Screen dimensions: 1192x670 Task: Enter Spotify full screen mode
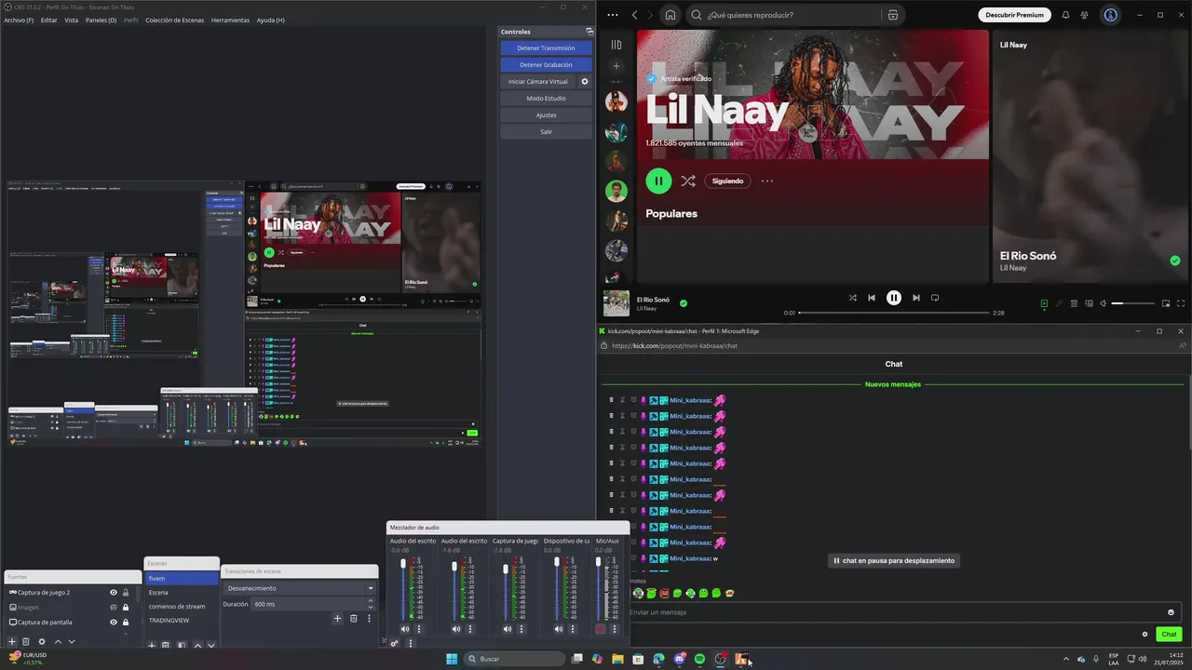point(1181,303)
